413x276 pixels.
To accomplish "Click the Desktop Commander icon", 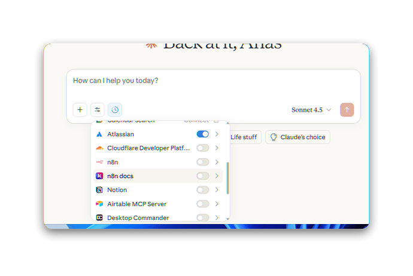I will (99, 217).
